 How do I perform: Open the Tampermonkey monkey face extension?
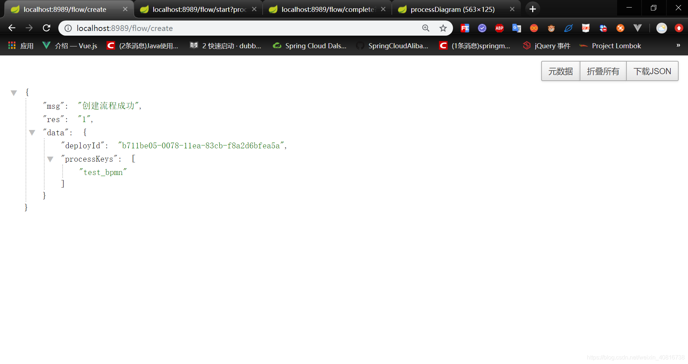pyautogui.click(x=551, y=28)
